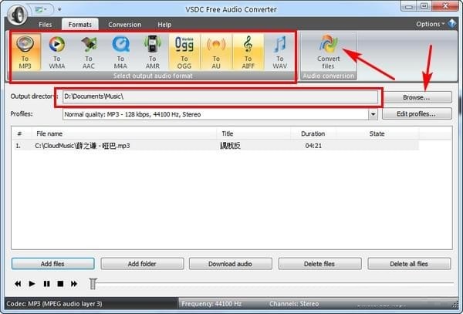
Task: Switch to the Formats tab
Action: tap(80, 25)
